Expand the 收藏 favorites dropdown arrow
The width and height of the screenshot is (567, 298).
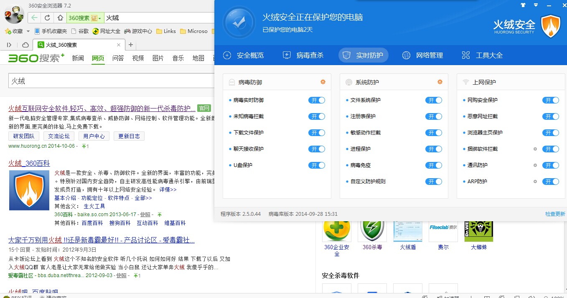pyautogui.click(x=28, y=31)
